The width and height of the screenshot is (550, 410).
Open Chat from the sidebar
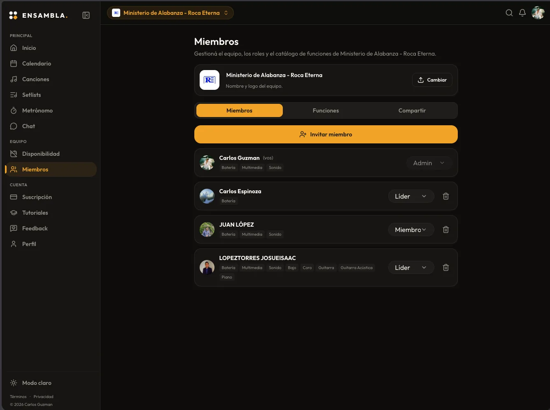[51, 126]
